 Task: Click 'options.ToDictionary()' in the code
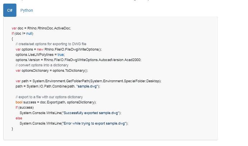click(x=70, y=71)
